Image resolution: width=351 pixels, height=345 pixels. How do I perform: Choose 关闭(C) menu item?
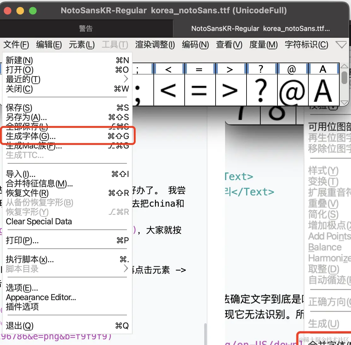click(x=67, y=89)
